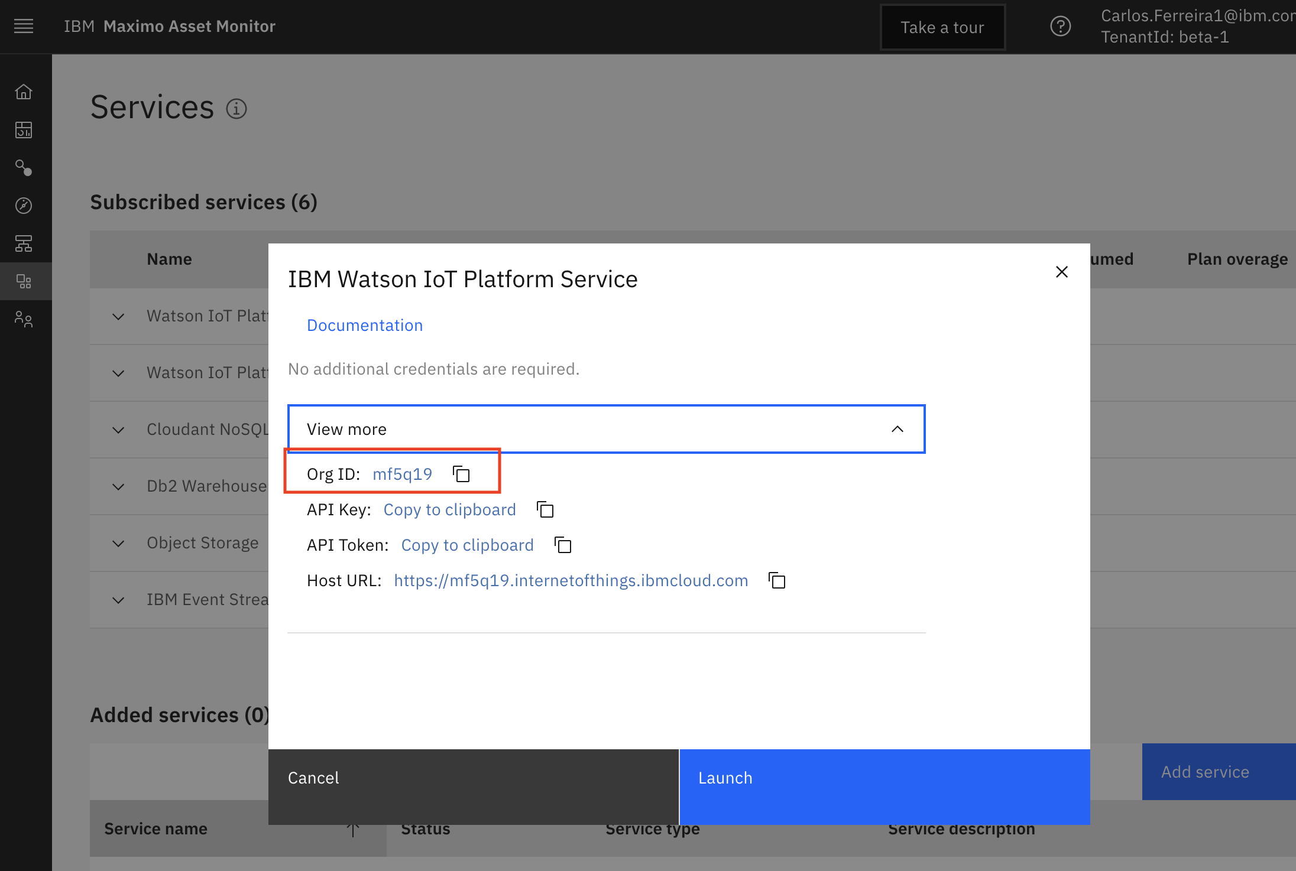Expand the Cloudant NoSQL row
The width and height of the screenshot is (1296, 871).
(118, 430)
